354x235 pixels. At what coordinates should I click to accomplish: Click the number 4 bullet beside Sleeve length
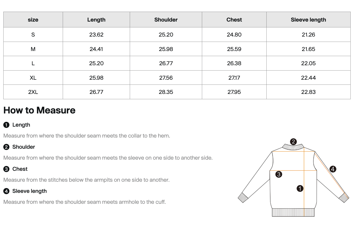coord(6,191)
